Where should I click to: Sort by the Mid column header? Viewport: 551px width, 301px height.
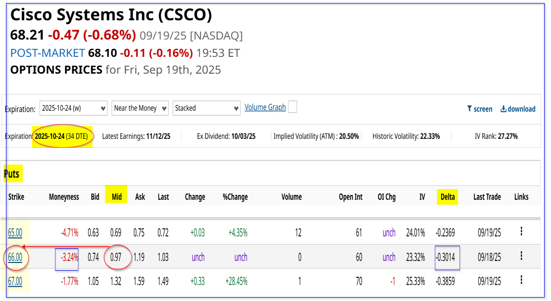click(x=117, y=197)
